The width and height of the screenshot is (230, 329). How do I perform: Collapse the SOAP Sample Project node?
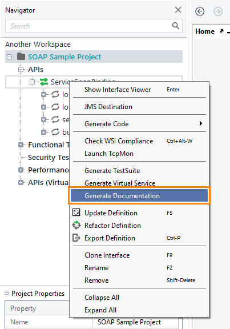click(10, 57)
